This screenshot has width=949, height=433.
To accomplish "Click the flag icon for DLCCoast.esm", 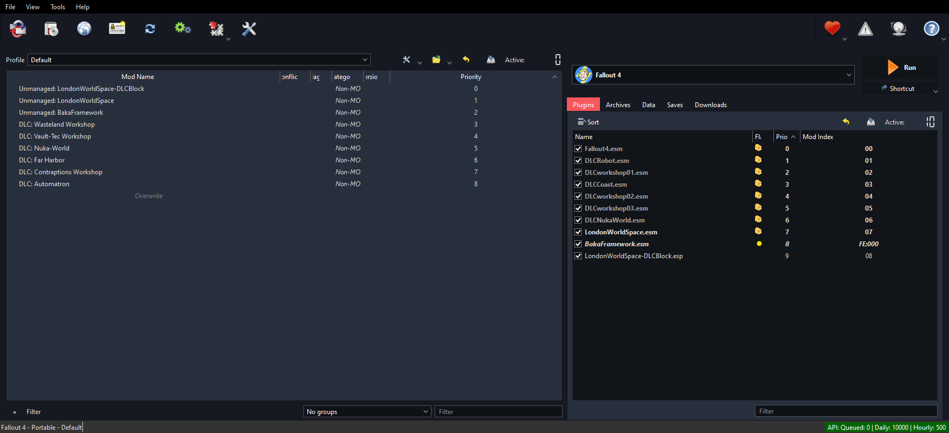I will click(758, 183).
